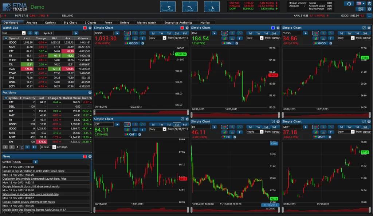The image size is (373, 216).
Task: Load the CAT chart symbol arrow
Action: 117,124
